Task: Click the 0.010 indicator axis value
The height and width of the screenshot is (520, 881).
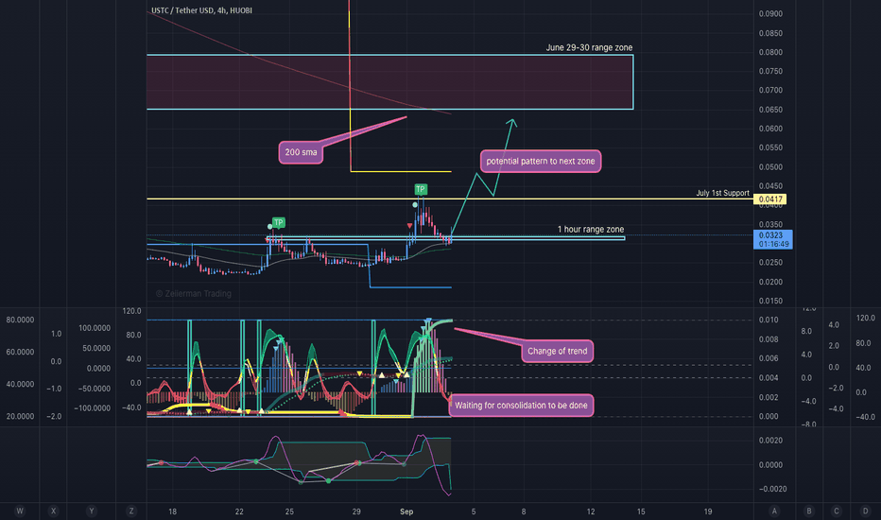Action: click(x=769, y=320)
